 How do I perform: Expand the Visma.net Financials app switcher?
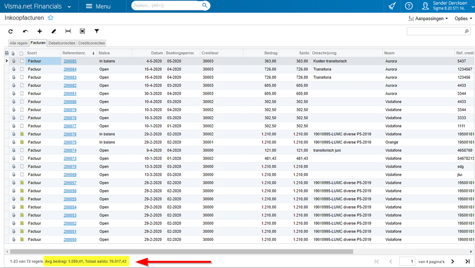(69, 7)
